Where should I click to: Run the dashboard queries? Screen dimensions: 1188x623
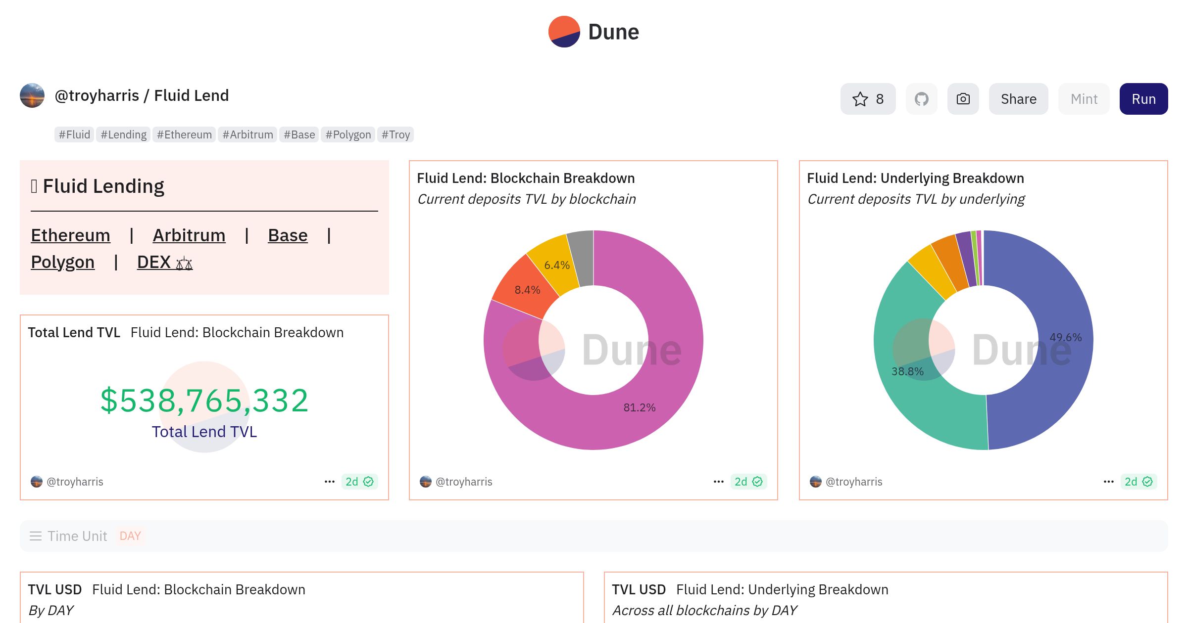[x=1143, y=99]
